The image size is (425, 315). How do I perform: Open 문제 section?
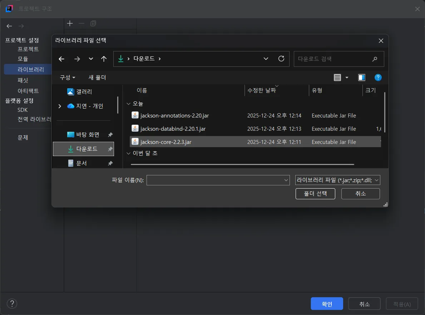23,137
